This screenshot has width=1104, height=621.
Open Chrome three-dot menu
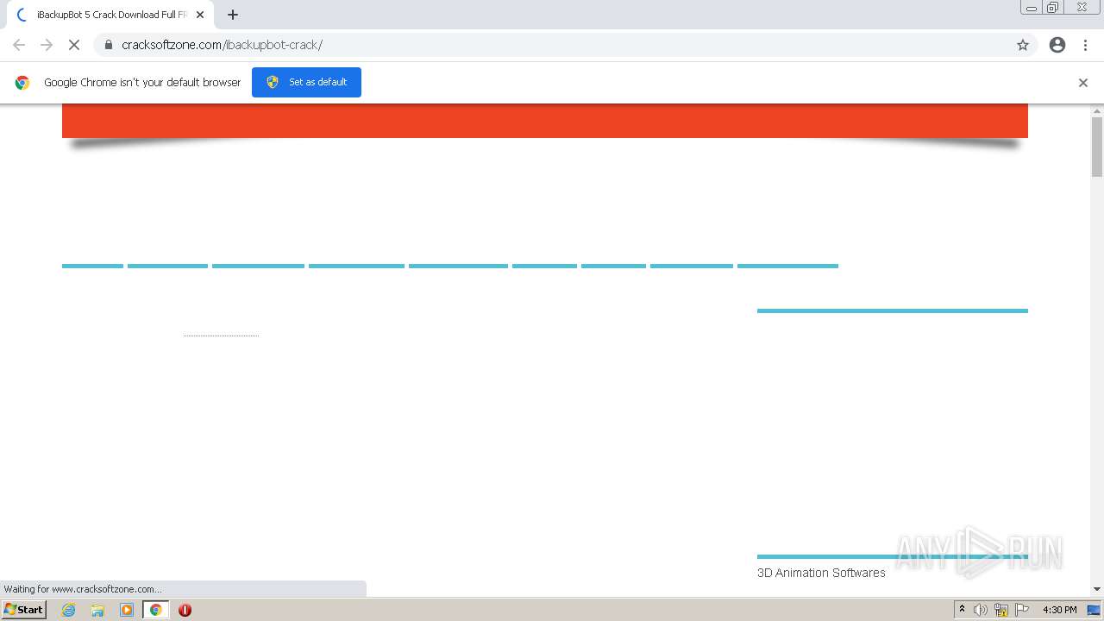tap(1085, 45)
